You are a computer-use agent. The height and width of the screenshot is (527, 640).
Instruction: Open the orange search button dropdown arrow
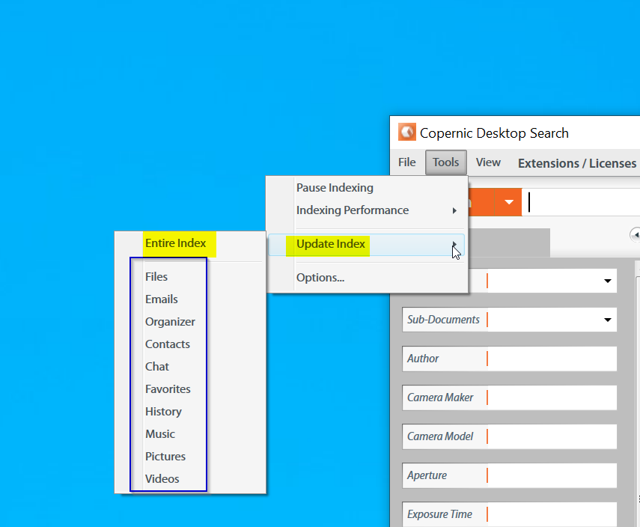click(508, 202)
